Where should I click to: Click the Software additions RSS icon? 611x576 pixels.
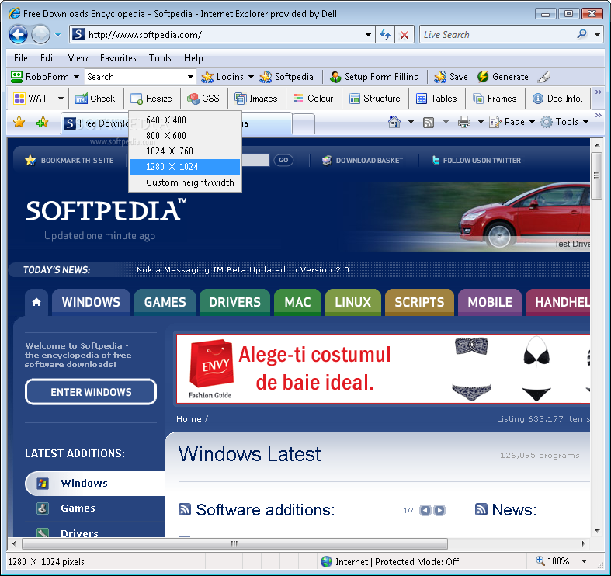tap(185, 509)
